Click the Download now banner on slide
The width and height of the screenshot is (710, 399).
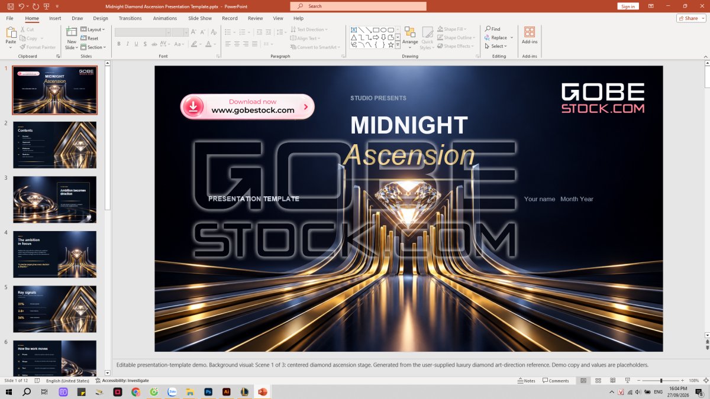(x=247, y=106)
